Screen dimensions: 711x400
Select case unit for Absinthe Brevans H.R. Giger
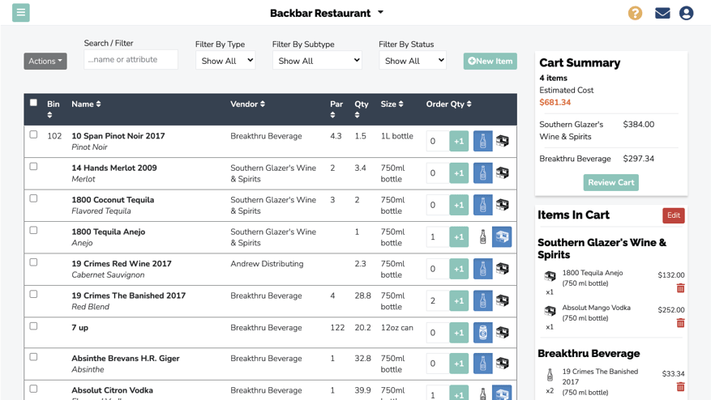tap(503, 364)
